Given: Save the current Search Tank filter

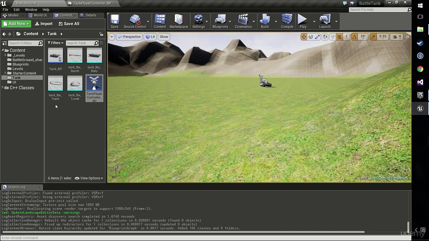Looking at the screenshot, I should 102,43.
